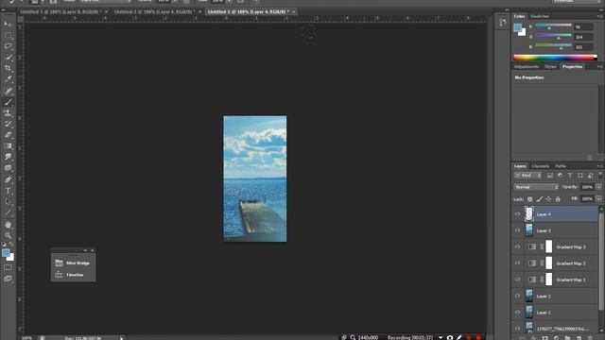Toggle Quick Mask mode icon
The height and width of the screenshot is (340, 605).
[8, 267]
